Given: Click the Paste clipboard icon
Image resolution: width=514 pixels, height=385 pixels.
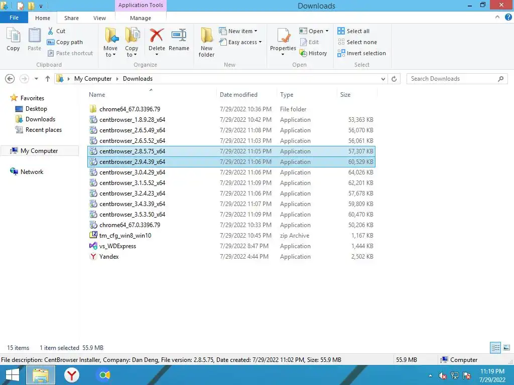Looking at the screenshot, I should [x=34, y=39].
